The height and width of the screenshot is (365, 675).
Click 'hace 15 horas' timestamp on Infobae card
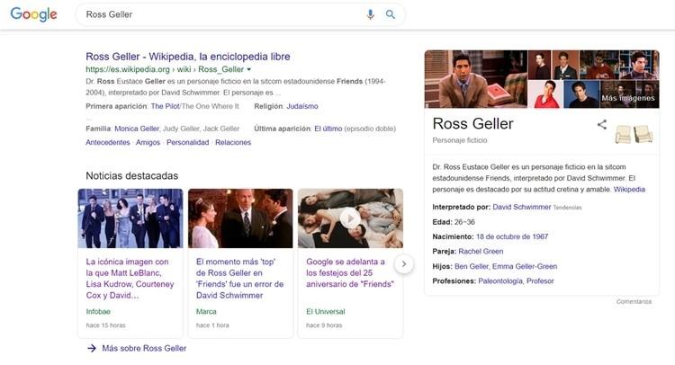pos(105,325)
